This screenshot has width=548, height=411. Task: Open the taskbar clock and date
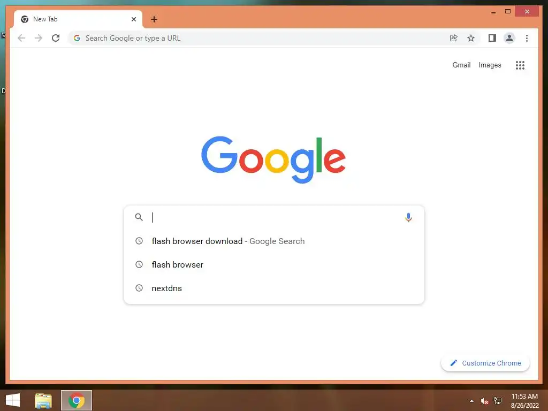pyautogui.click(x=524, y=401)
